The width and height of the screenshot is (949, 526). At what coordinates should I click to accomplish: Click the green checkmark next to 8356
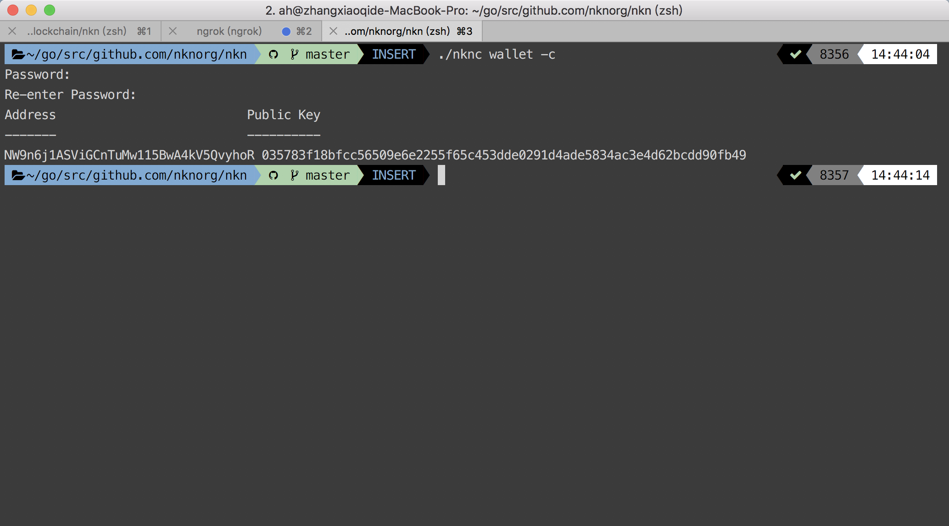(795, 55)
